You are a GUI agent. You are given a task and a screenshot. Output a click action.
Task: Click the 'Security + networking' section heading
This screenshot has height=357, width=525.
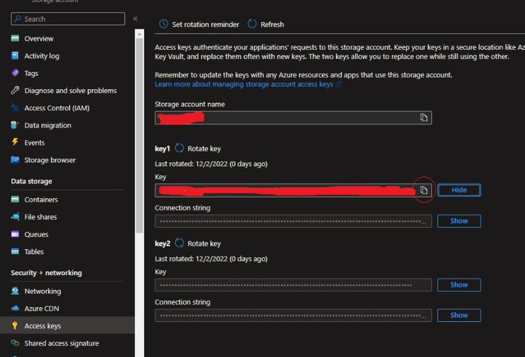click(46, 273)
